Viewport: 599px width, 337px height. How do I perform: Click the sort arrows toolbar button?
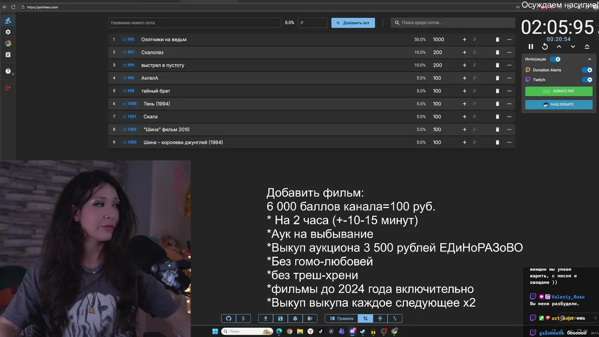(x=394, y=318)
